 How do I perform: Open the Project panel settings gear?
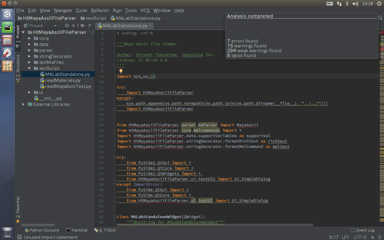click(x=82, y=26)
